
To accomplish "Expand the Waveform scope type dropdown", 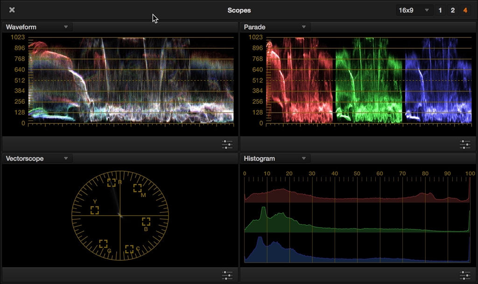I will 65,27.
